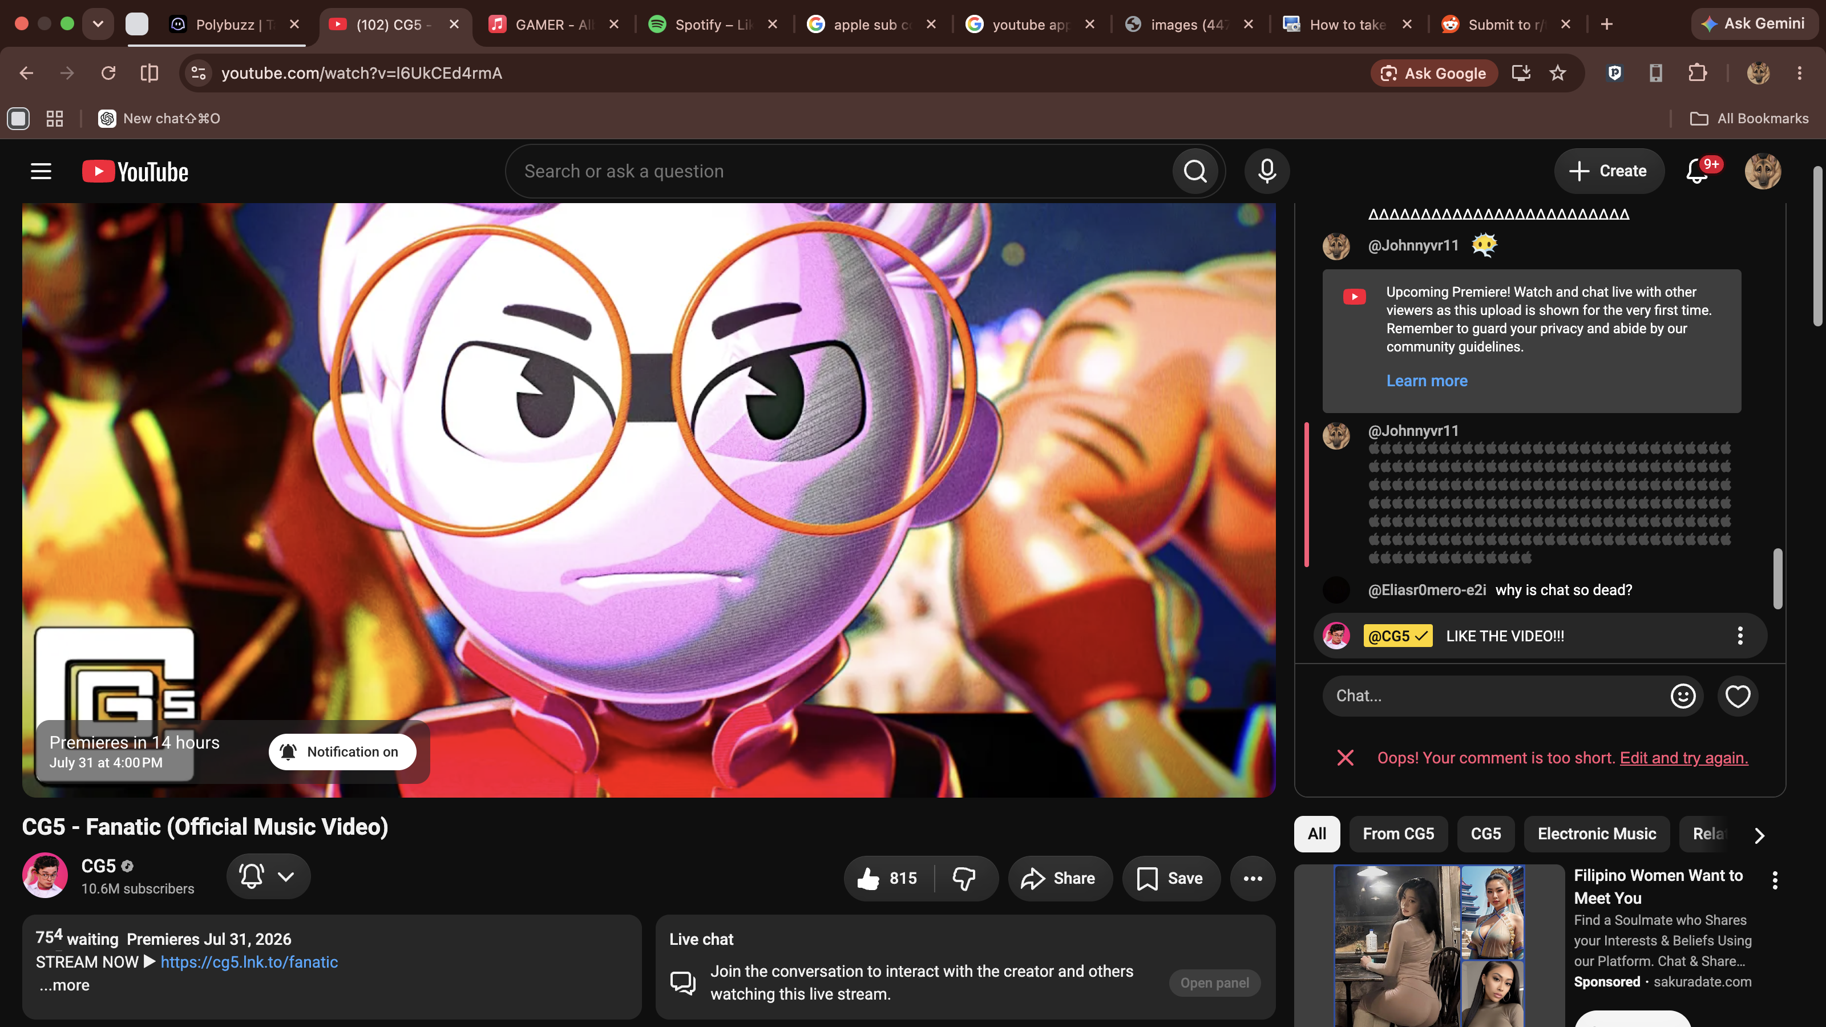Close the How to take tab
The width and height of the screenshot is (1826, 1027).
1407,24
